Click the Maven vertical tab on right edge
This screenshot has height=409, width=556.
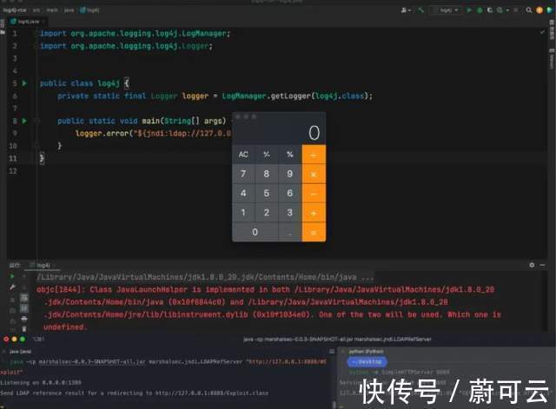click(552, 59)
